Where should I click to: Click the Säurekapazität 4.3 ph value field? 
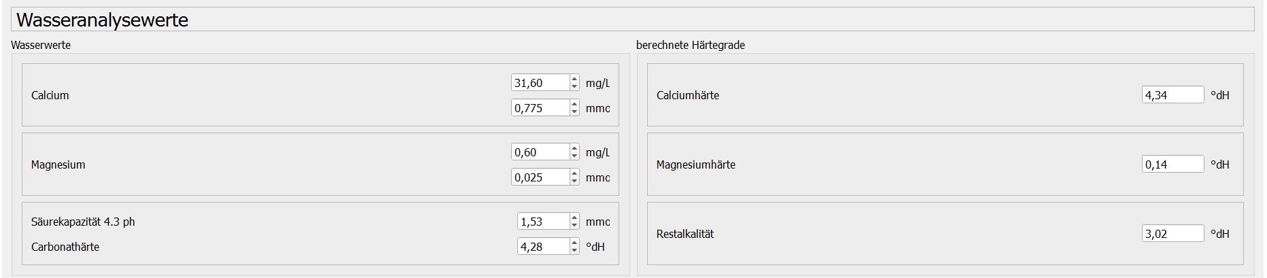(542, 222)
